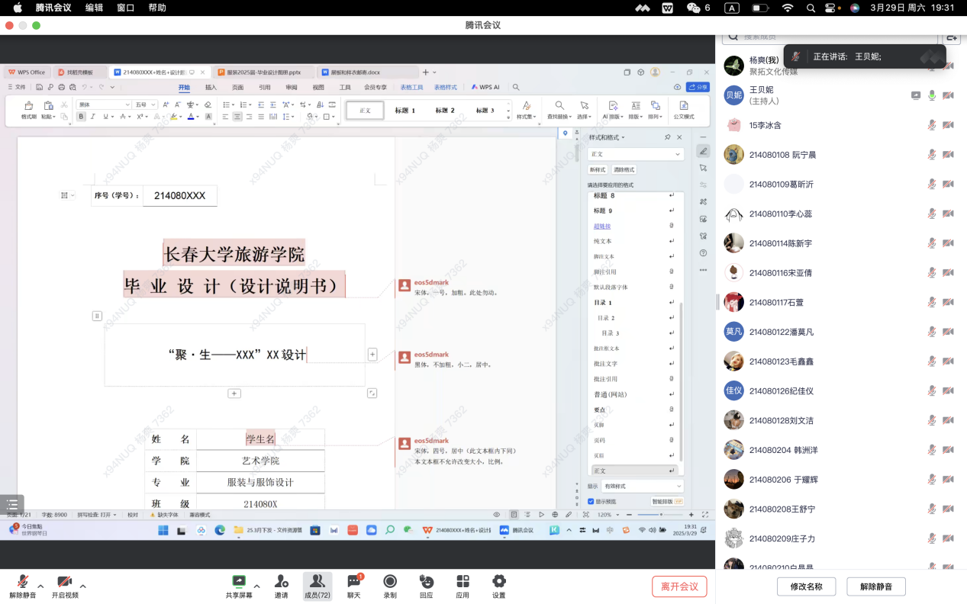967x604 pixels.
Task: Toggle camera for 214080208王舒宁
Action: click(x=949, y=509)
